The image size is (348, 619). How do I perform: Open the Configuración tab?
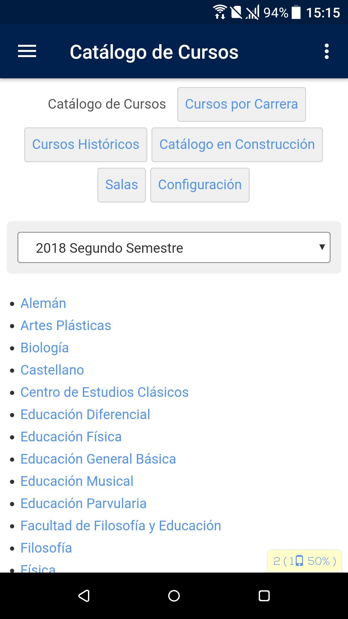point(200,185)
